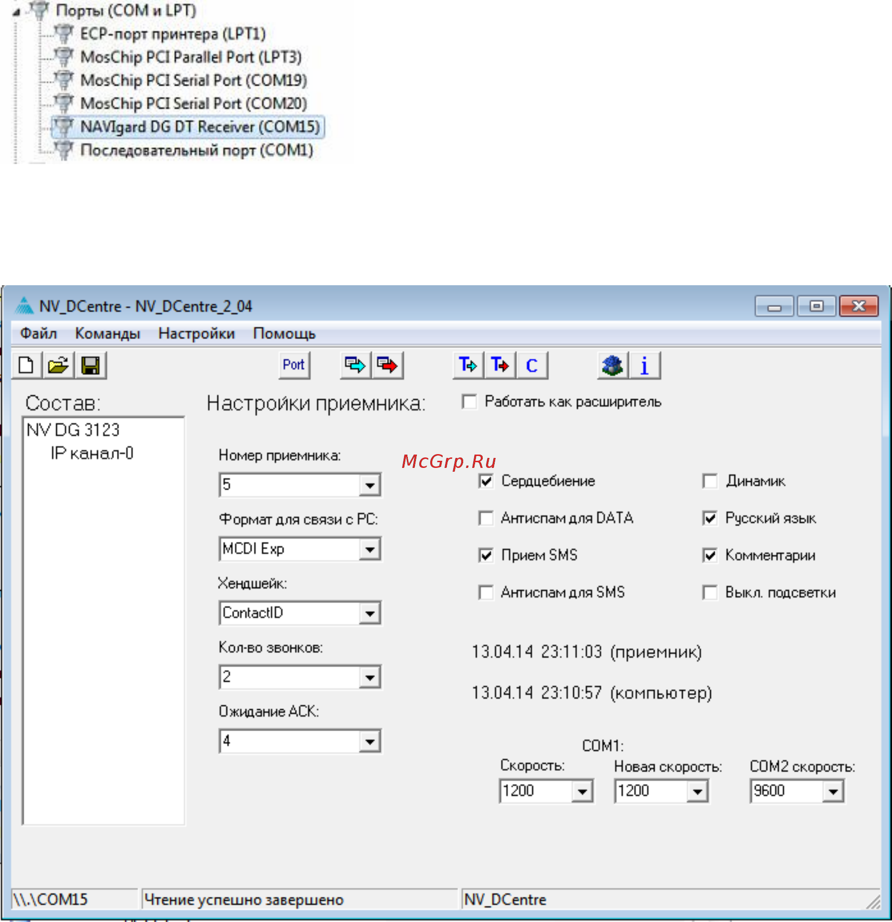Select ECP-порт принтера (LPT1) label
Image resolution: width=892 pixels, height=922 pixels.
tap(173, 34)
